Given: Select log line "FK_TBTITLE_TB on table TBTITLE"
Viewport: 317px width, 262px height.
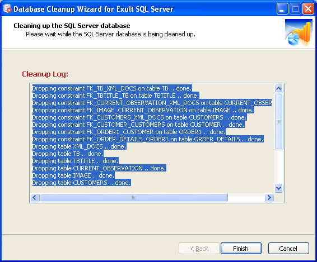Looking at the screenshot, I should pyautogui.click(x=116, y=96).
